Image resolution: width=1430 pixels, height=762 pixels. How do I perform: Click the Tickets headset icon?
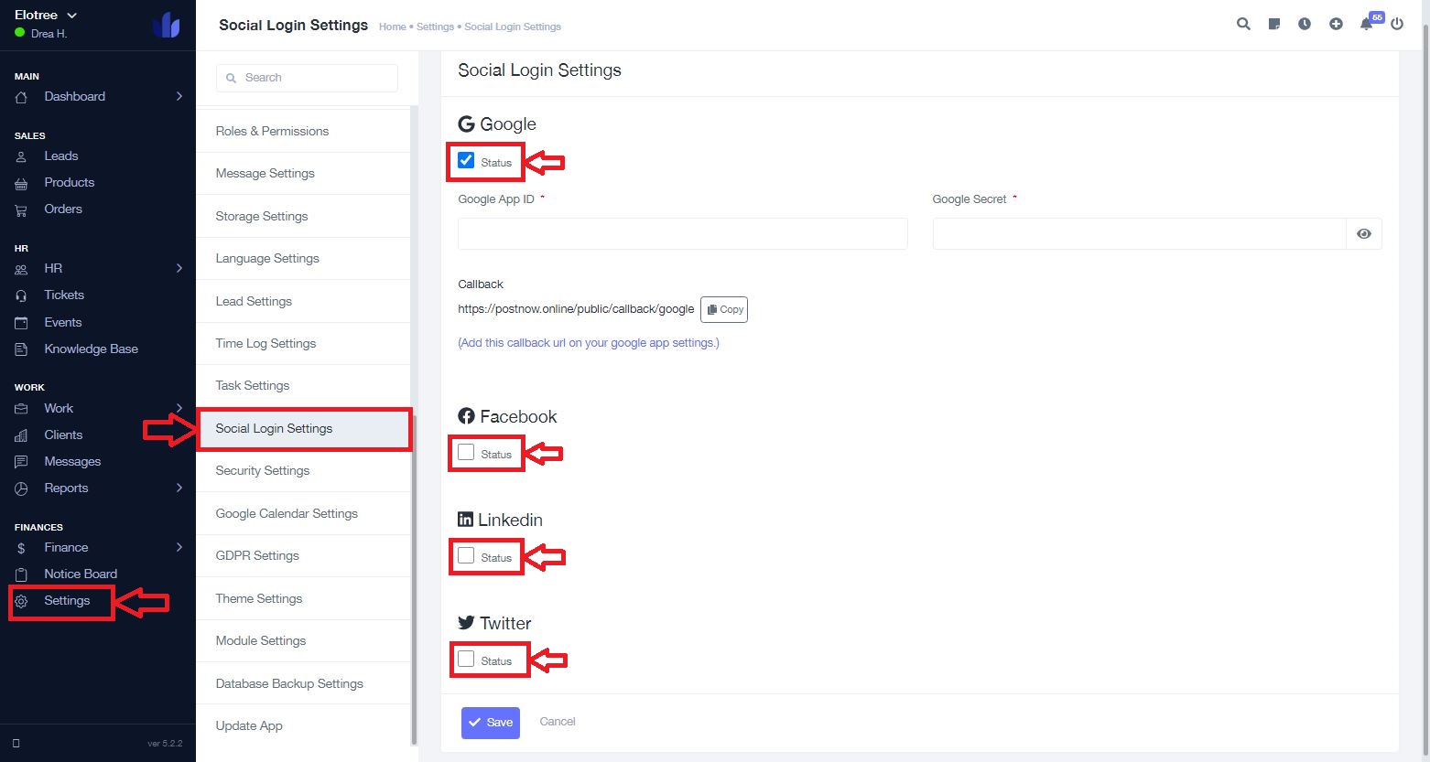coord(21,295)
